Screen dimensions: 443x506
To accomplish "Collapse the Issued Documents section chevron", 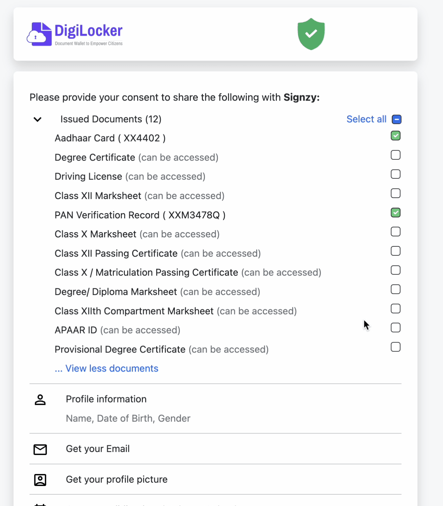I will 38,119.
